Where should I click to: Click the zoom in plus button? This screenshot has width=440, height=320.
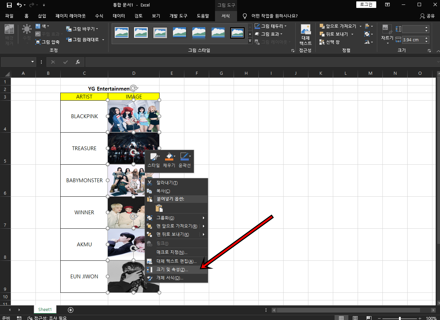click(420, 318)
